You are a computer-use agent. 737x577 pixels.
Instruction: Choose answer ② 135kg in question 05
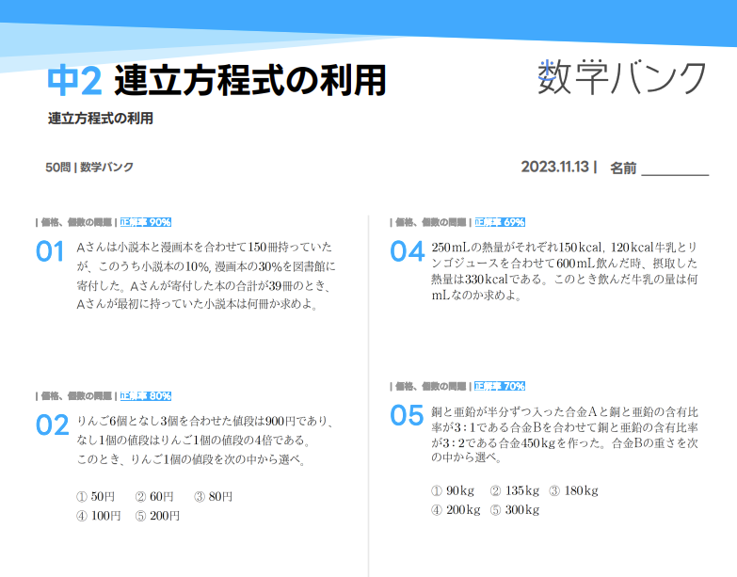pyautogui.click(x=515, y=490)
